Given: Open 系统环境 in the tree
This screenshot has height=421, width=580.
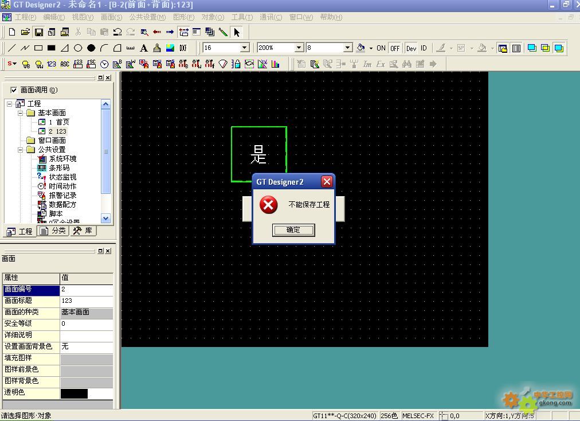Looking at the screenshot, I should coord(62,159).
